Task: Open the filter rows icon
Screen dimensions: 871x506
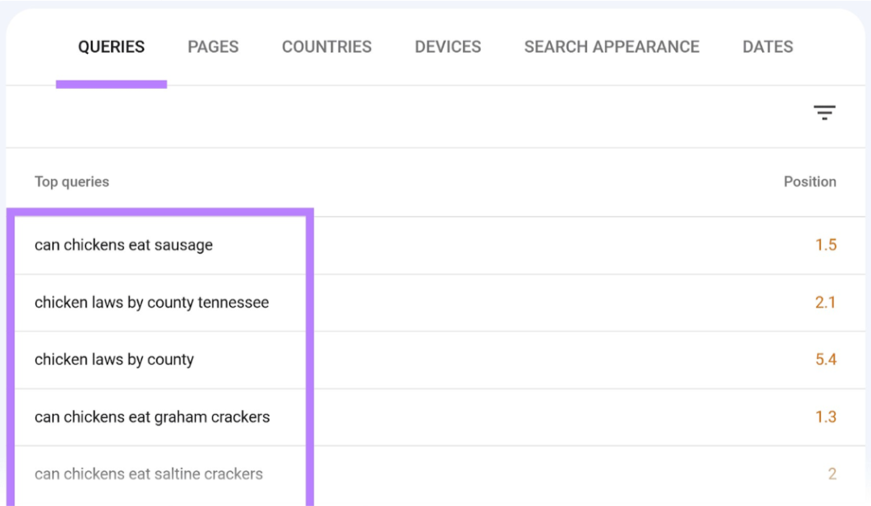Action: 824,113
